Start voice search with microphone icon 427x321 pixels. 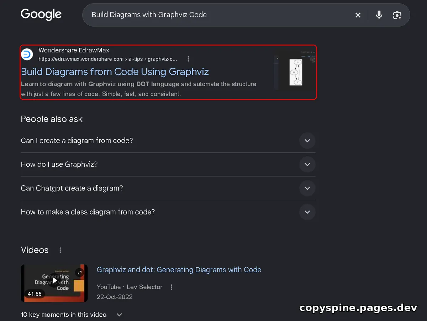click(379, 15)
